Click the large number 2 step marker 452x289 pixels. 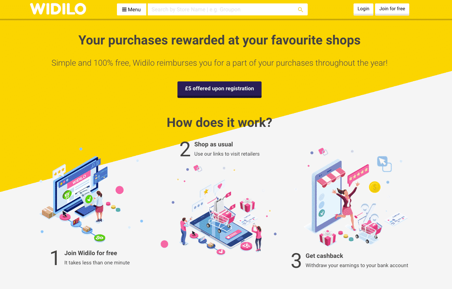[185, 149]
